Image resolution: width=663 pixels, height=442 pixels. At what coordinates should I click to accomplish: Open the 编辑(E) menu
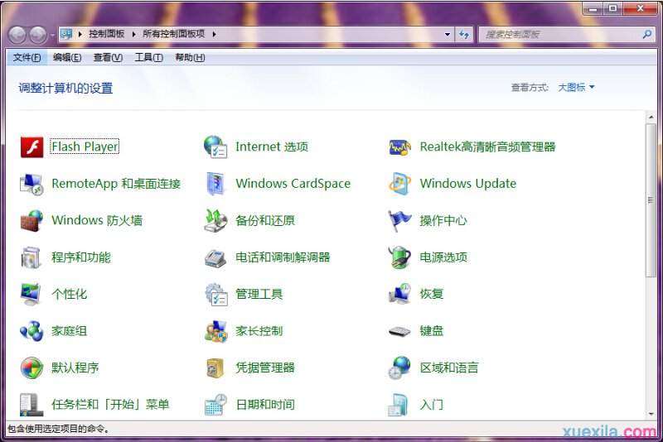pyautogui.click(x=67, y=57)
